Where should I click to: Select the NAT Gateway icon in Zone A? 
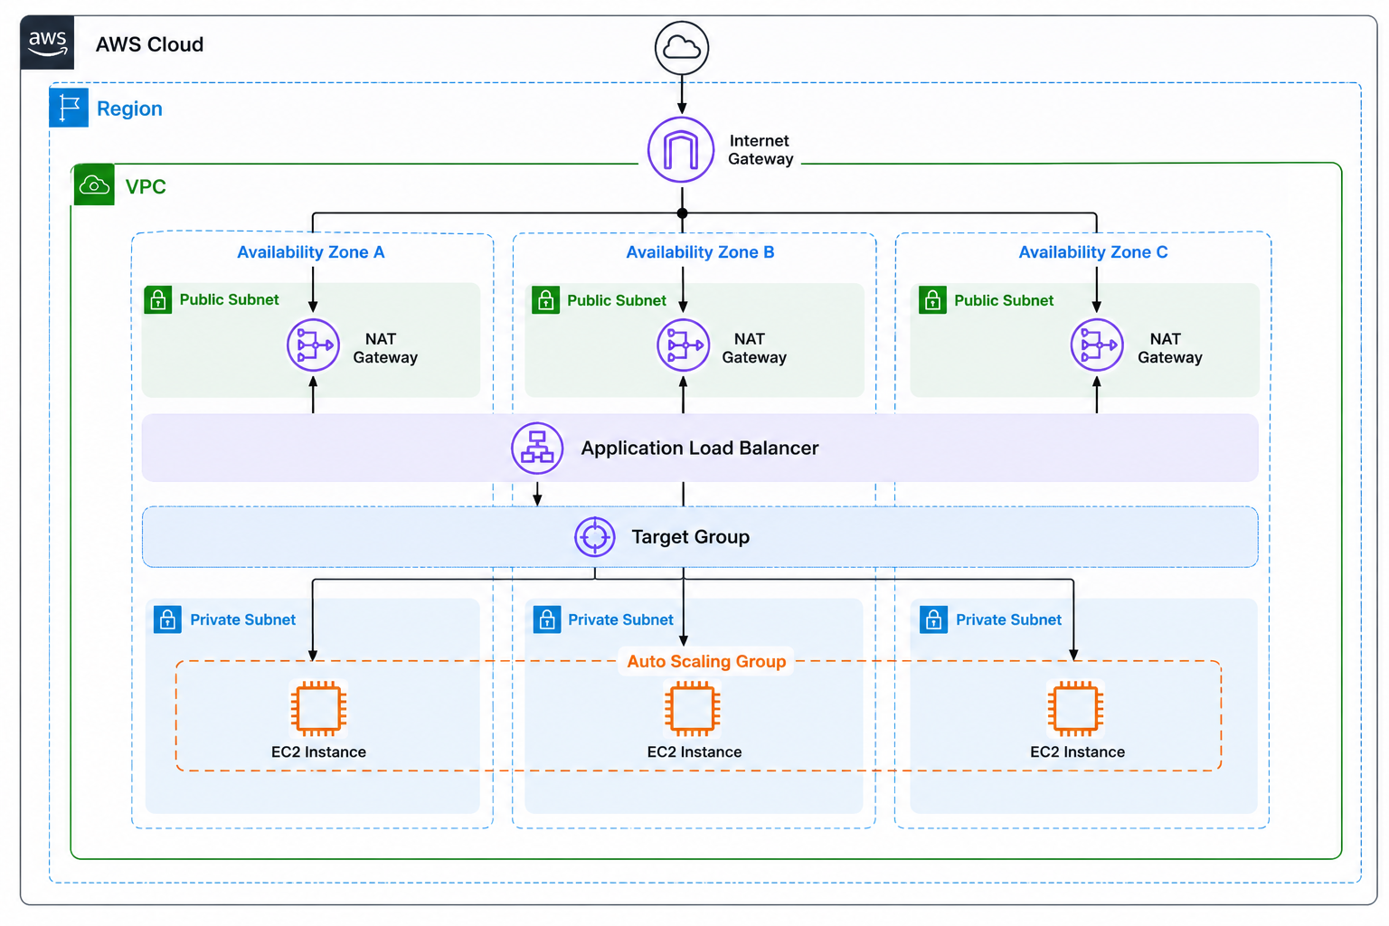click(x=313, y=345)
